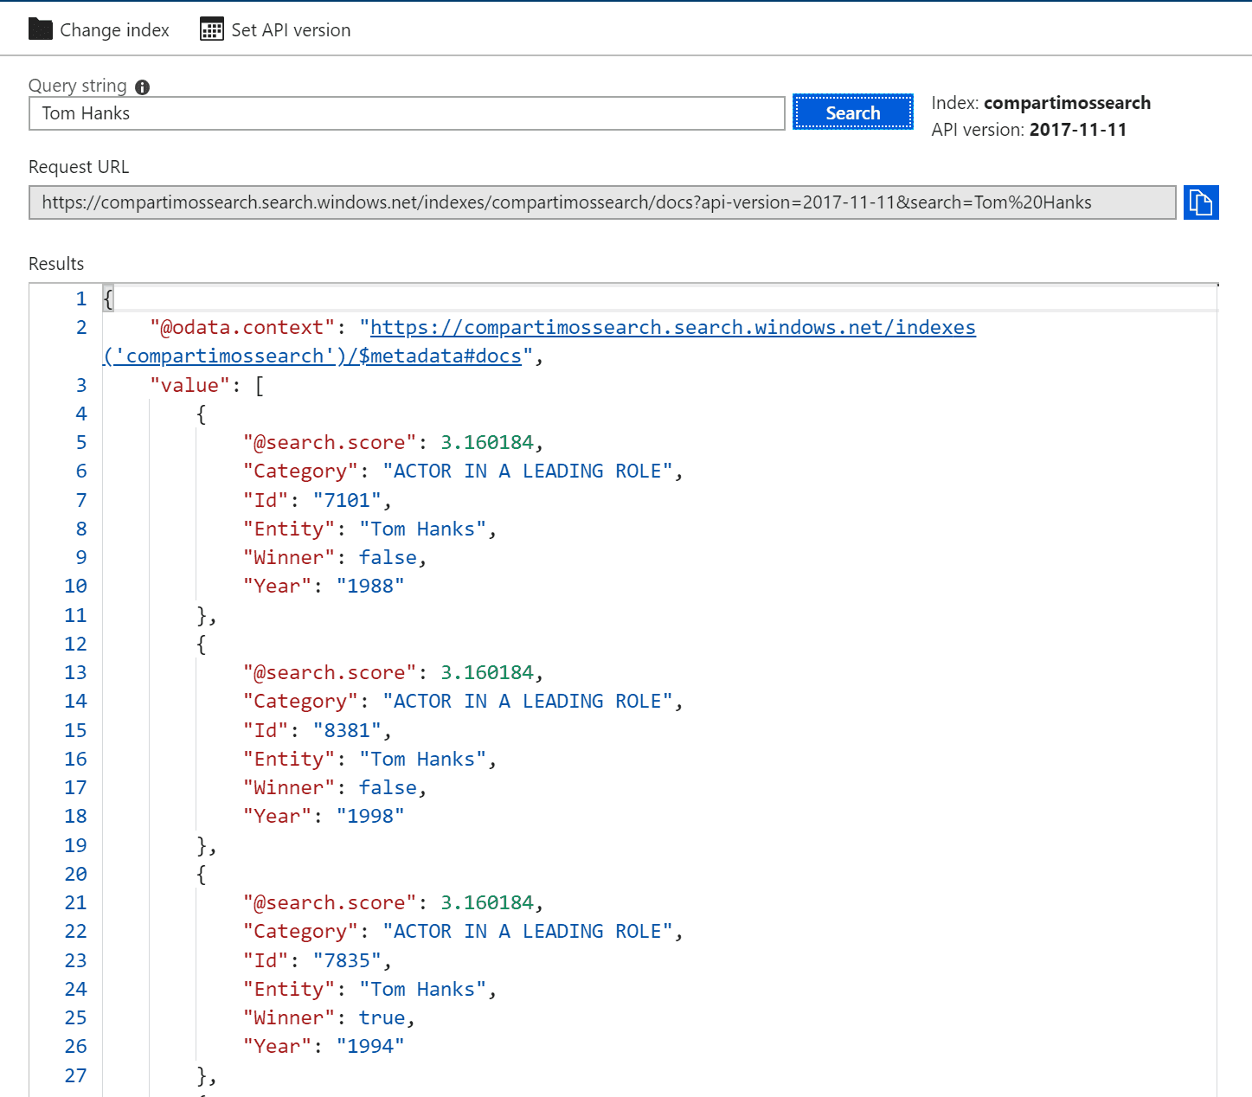Click the Id value "7101"
The height and width of the screenshot is (1097, 1252).
click(x=347, y=501)
